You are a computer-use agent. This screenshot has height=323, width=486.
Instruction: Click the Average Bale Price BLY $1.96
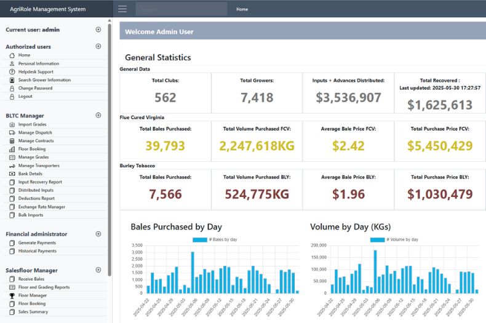[348, 194]
